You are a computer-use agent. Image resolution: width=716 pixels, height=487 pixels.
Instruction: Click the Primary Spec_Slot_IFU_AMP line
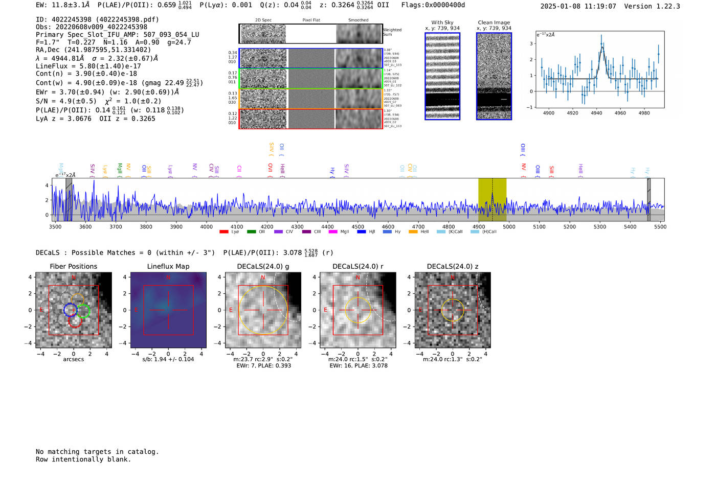click(x=118, y=34)
